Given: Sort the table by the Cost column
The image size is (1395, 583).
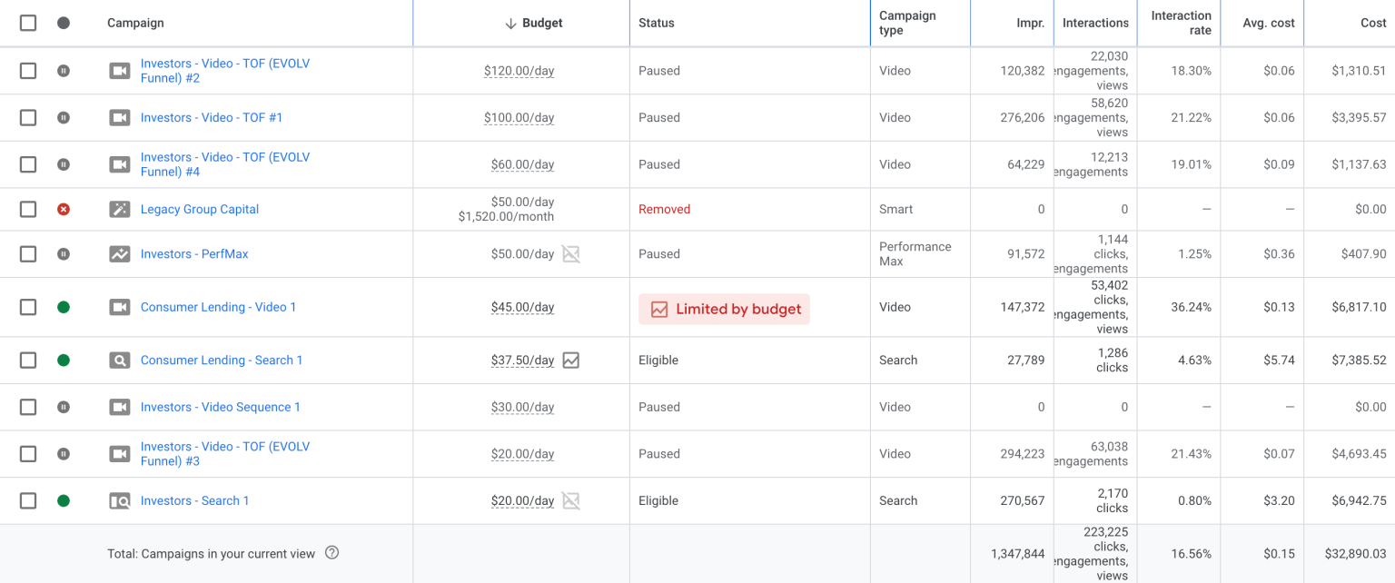Looking at the screenshot, I should [x=1373, y=23].
